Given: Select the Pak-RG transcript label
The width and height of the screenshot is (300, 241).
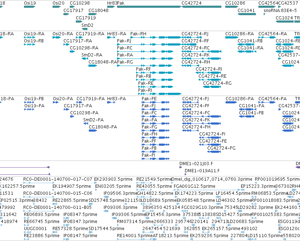Looking at the screenshot, I should coord(125,62).
